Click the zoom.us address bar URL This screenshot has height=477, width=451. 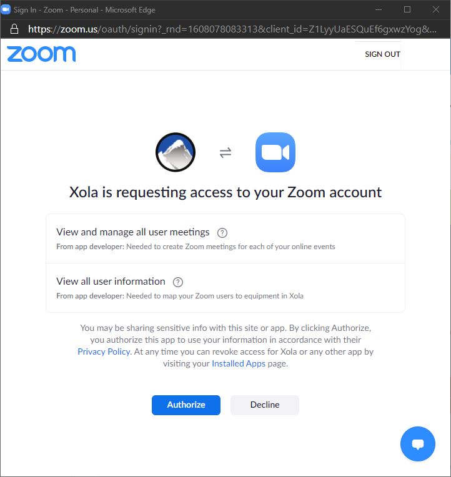point(232,29)
